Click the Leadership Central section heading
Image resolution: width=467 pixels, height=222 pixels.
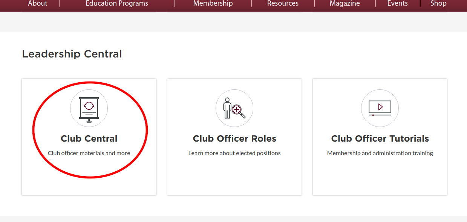pos(72,54)
